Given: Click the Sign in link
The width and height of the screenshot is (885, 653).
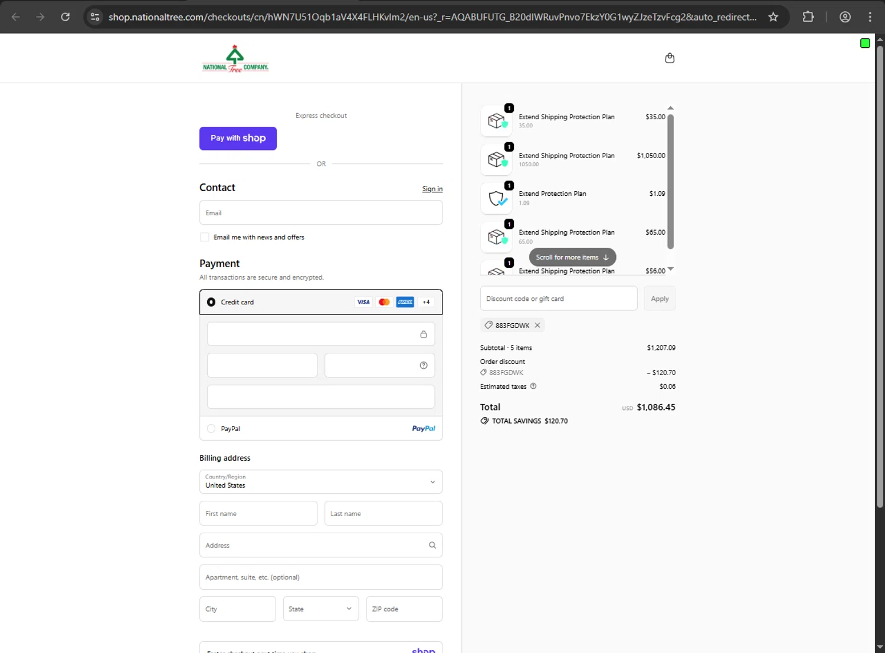Looking at the screenshot, I should tap(432, 189).
